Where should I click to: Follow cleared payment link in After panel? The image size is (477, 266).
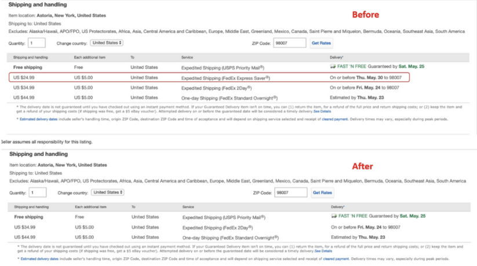click(337, 259)
